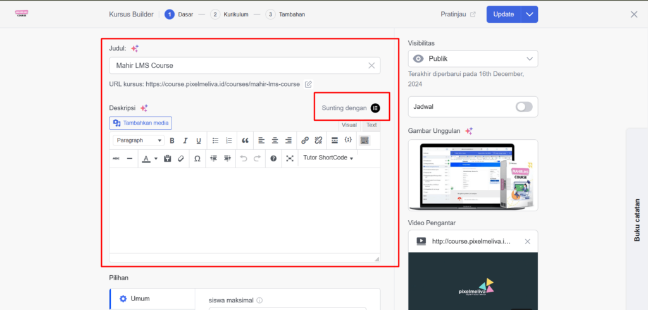Insert a special character with Omega icon
Viewport: 648px width, 310px height.
(197, 158)
